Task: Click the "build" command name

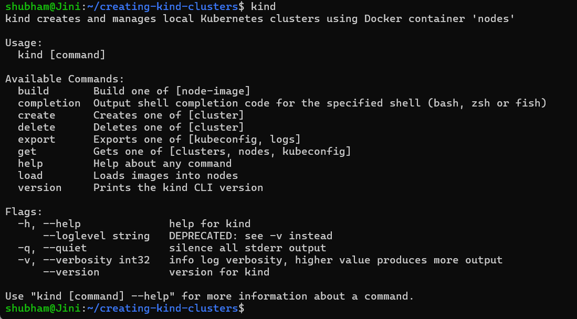Action: tap(33, 91)
